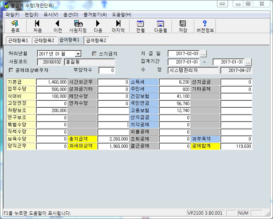Viewport: 273px width, 219px height.
Task: Click the 기본급 amount input field
Action: pos(52,82)
